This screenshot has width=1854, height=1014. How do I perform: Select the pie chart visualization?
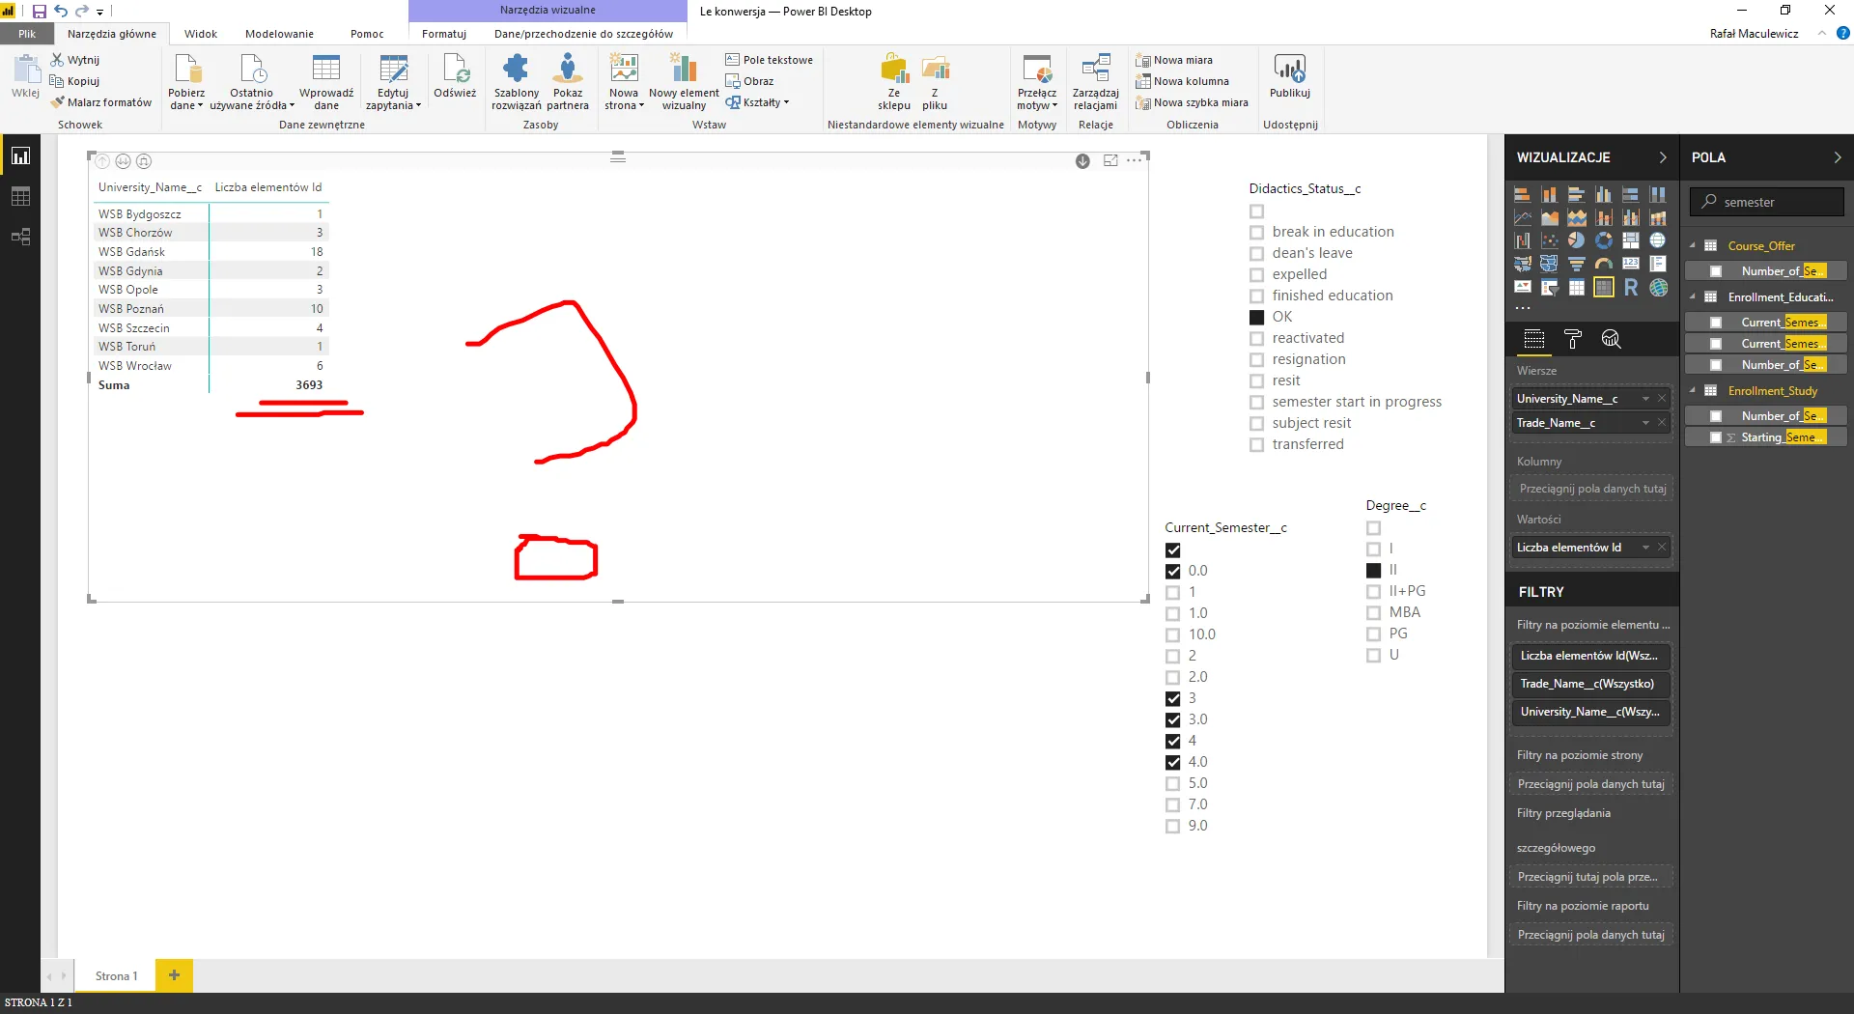click(x=1577, y=241)
